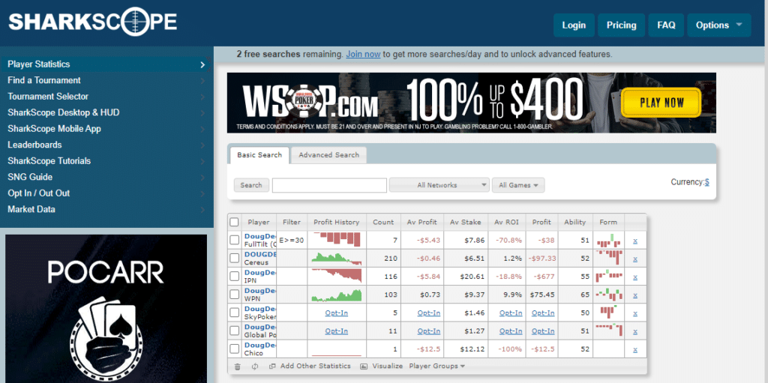This screenshot has width=768, height=383.
Task: Click the player search text field
Action: (x=330, y=185)
